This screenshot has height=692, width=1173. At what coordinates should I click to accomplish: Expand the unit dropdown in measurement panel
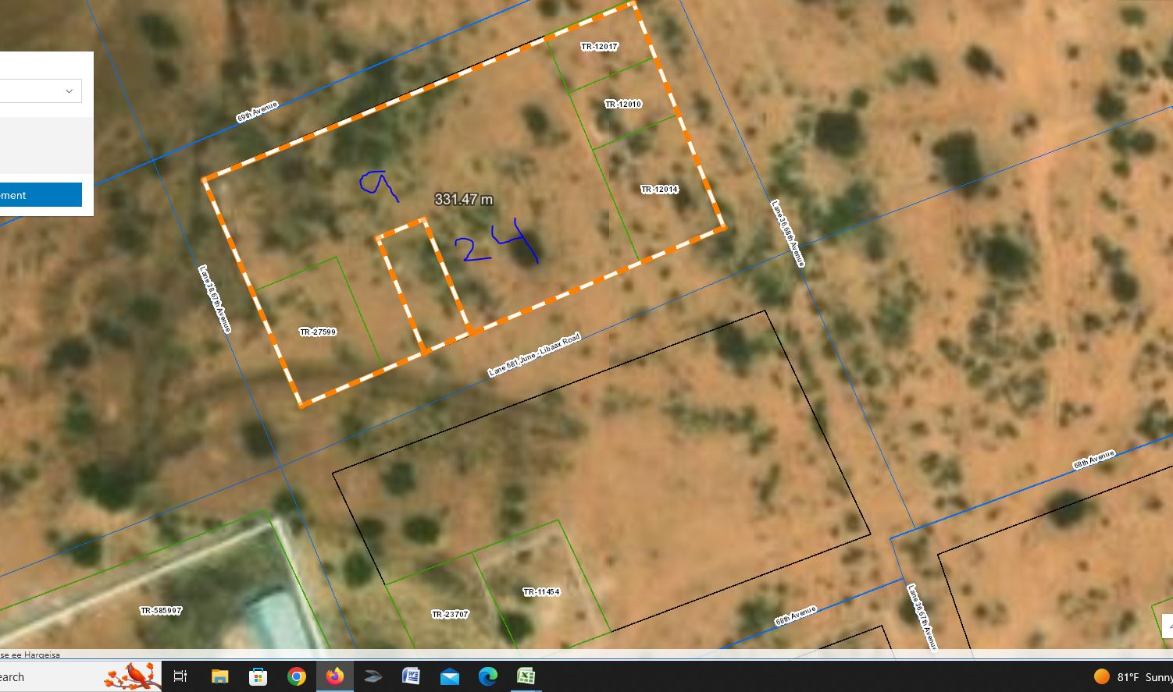click(41, 90)
